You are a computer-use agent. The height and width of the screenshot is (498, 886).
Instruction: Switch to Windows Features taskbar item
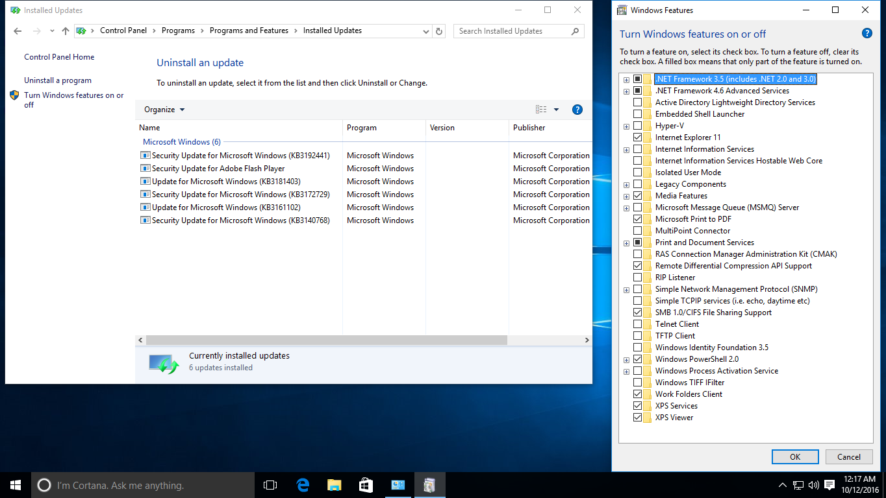tap(429, 485)
